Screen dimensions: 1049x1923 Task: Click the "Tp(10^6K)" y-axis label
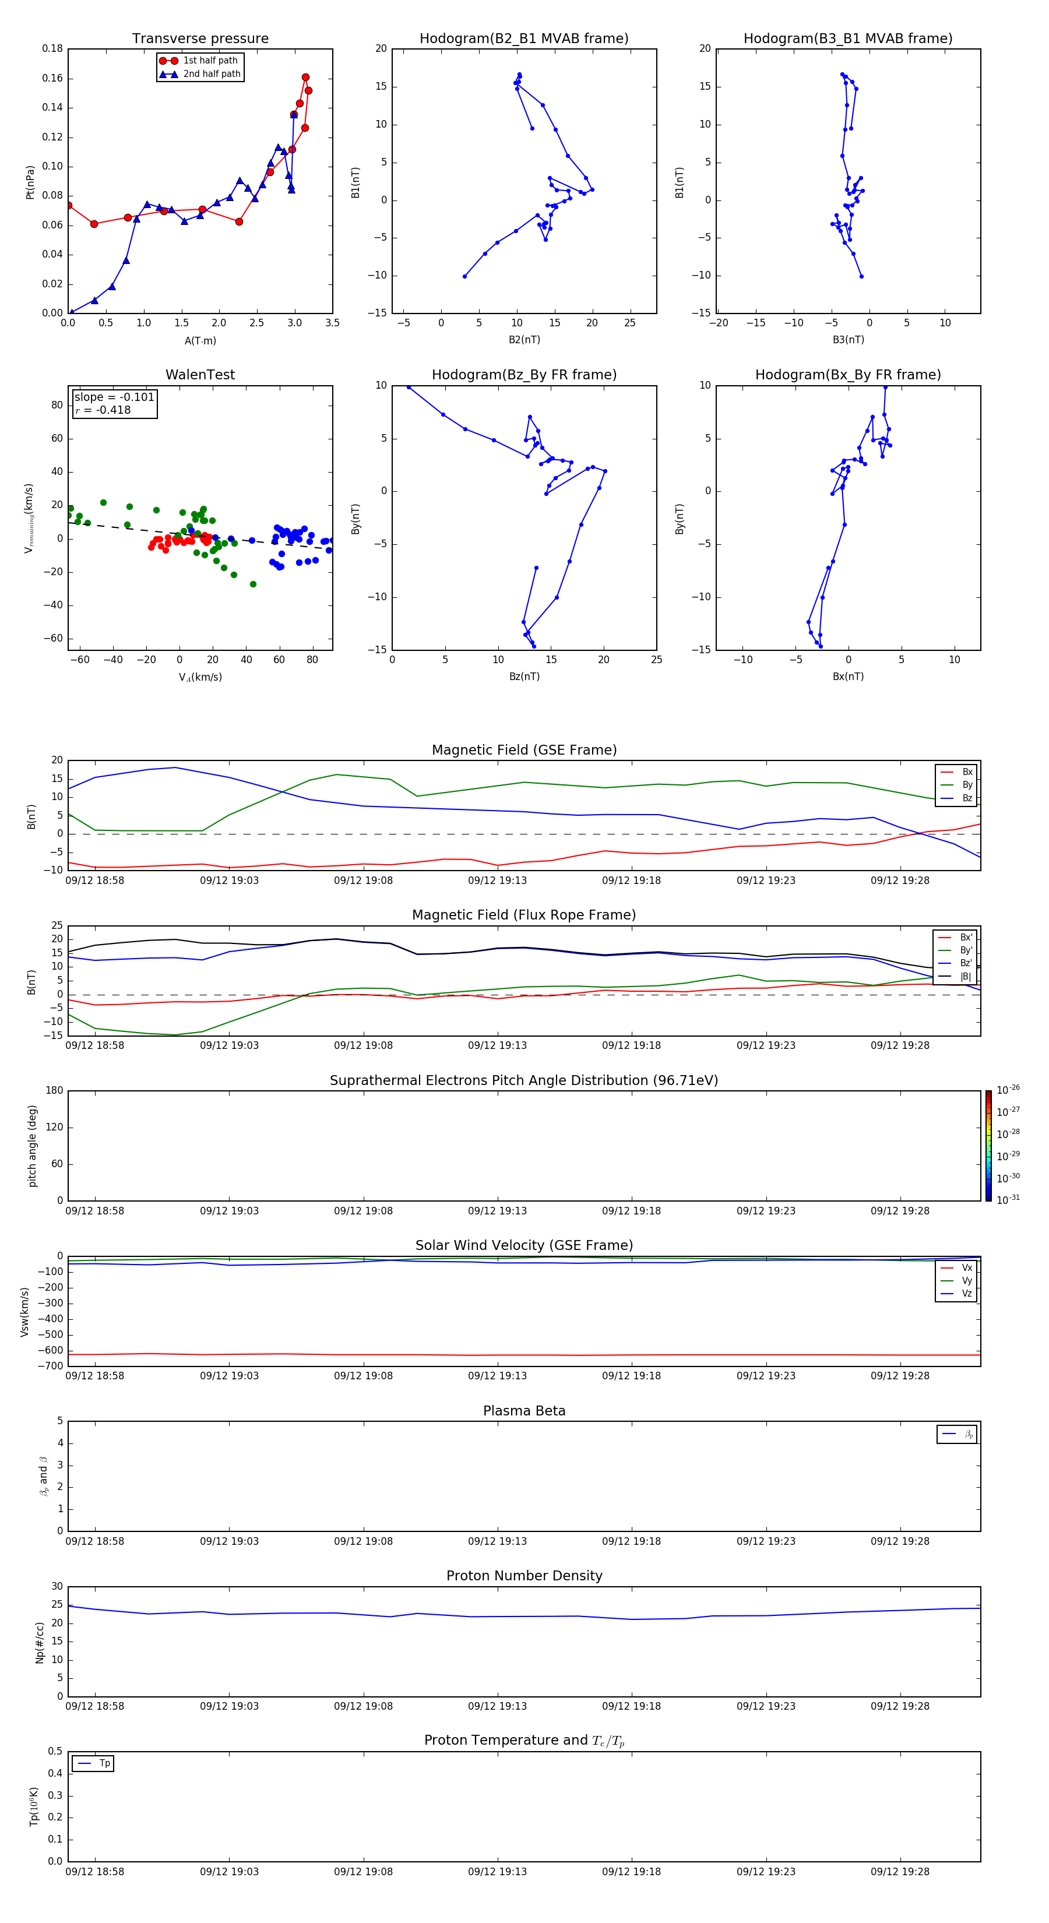(x=34, y=1806)
